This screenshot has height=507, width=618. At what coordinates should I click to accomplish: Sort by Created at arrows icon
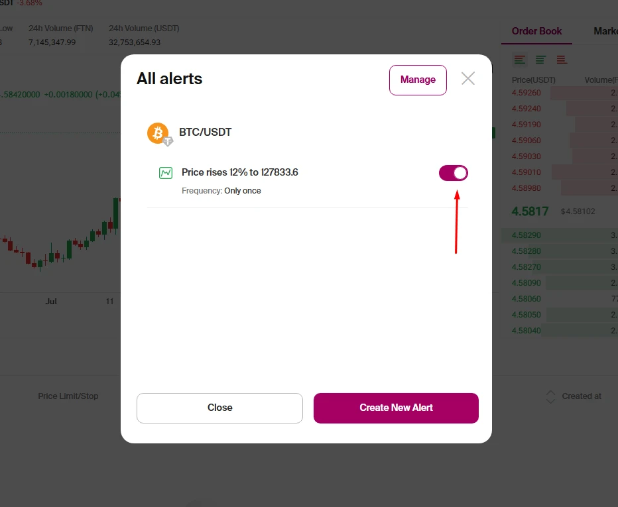550,397
